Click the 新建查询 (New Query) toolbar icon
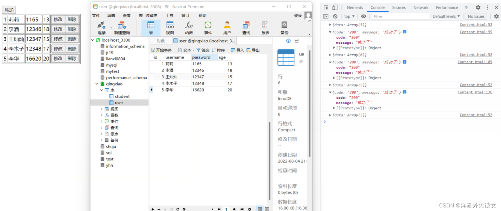 122,28
